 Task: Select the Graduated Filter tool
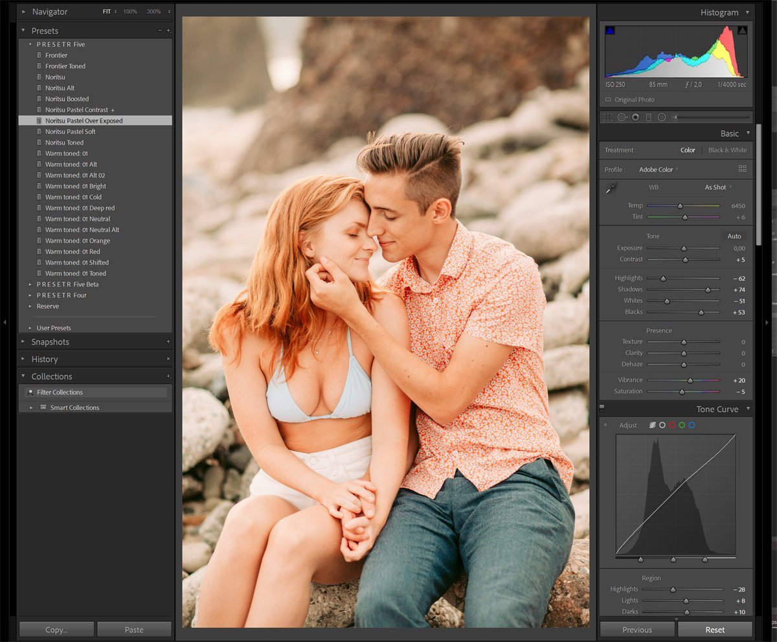click(x=648, y=117)
